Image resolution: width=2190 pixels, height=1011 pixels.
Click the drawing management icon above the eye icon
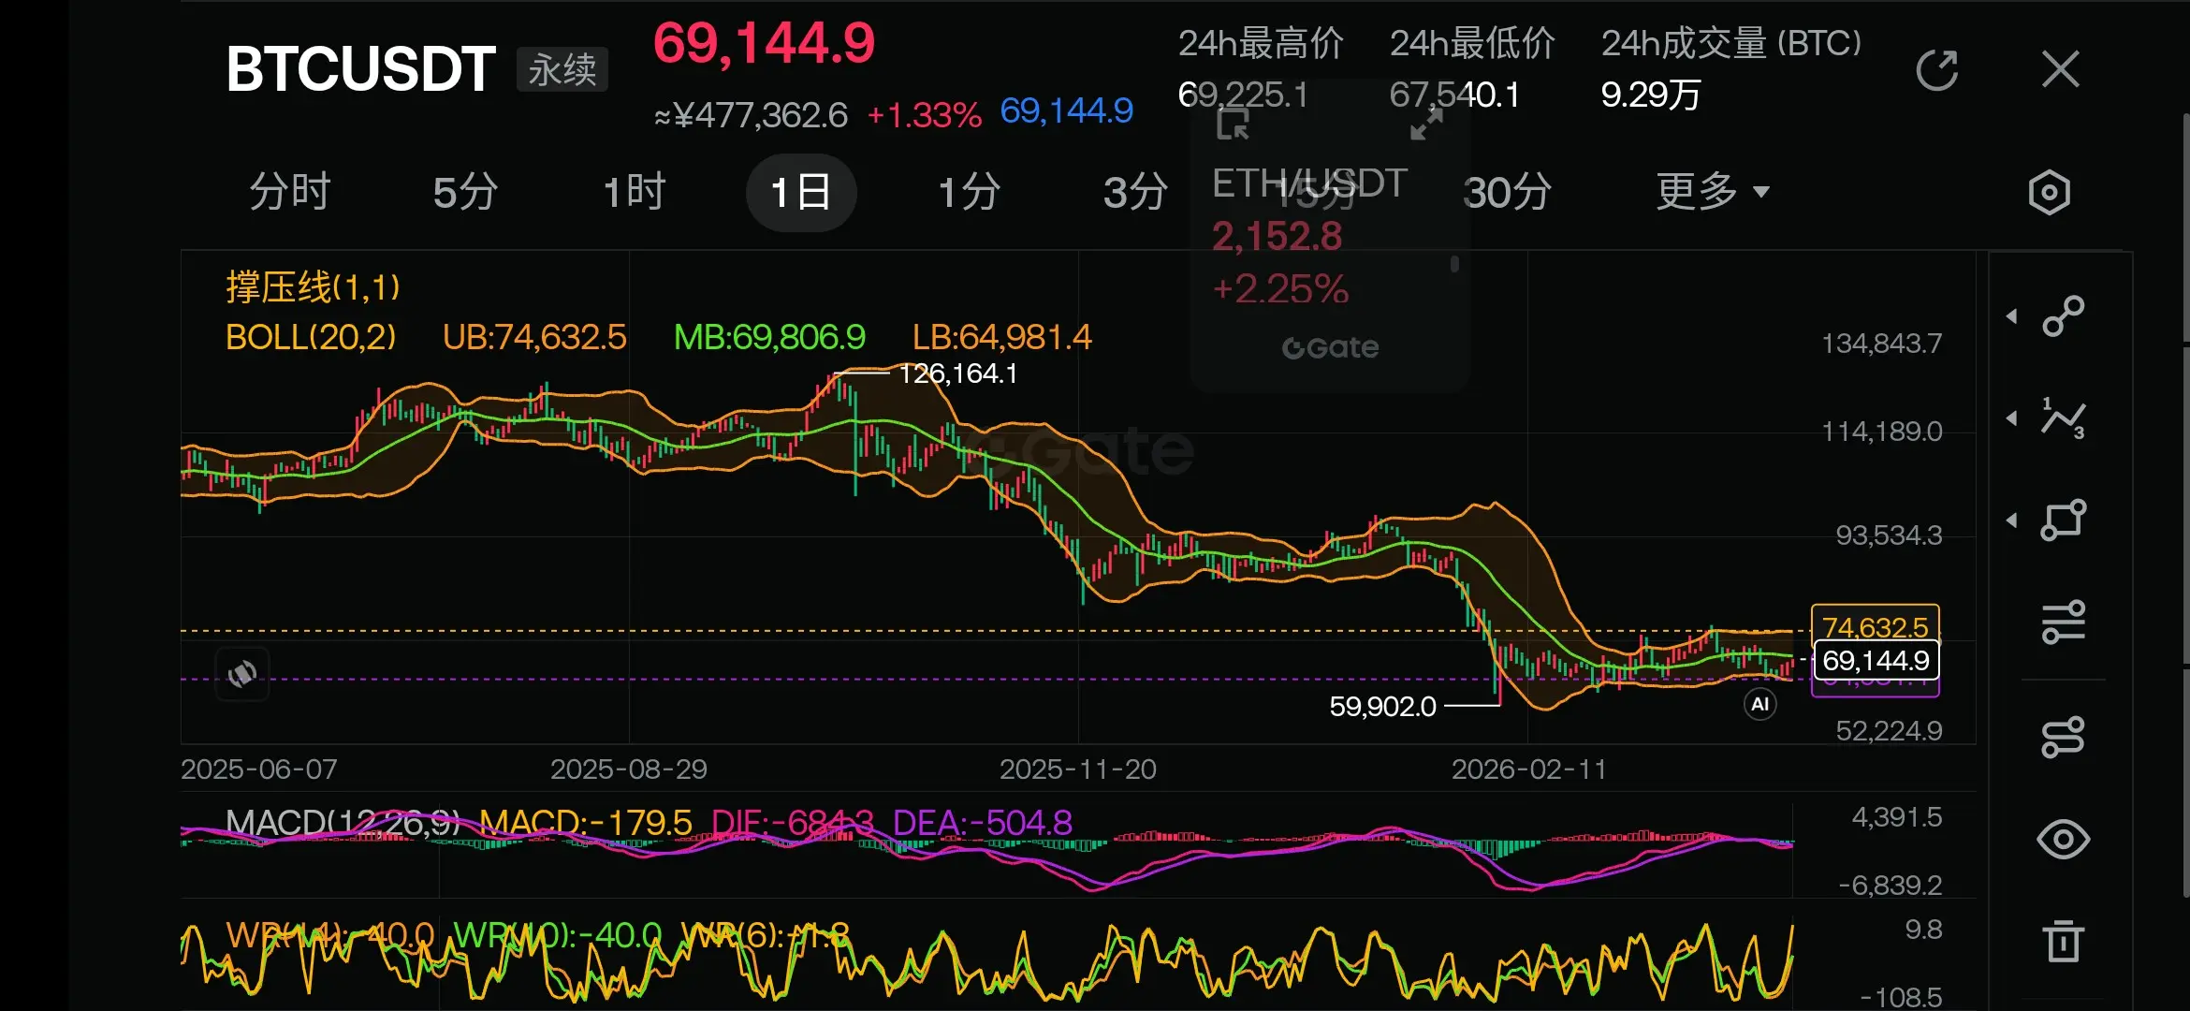point(2063,738)
